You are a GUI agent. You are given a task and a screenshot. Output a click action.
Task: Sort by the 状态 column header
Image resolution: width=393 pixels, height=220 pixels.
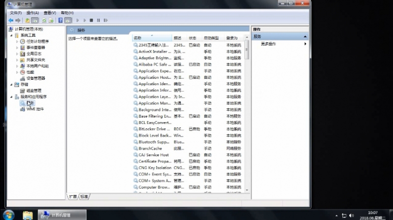point(195,38)
